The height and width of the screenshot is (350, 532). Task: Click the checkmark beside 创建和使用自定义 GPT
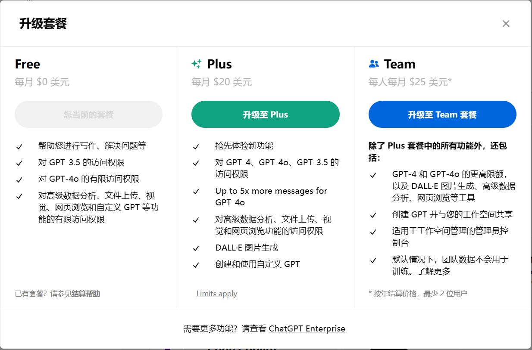(x=196, y=265)
